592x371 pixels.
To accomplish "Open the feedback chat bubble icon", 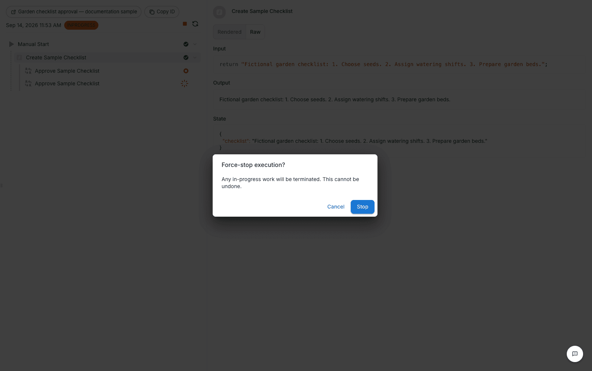I will (575, 354).
